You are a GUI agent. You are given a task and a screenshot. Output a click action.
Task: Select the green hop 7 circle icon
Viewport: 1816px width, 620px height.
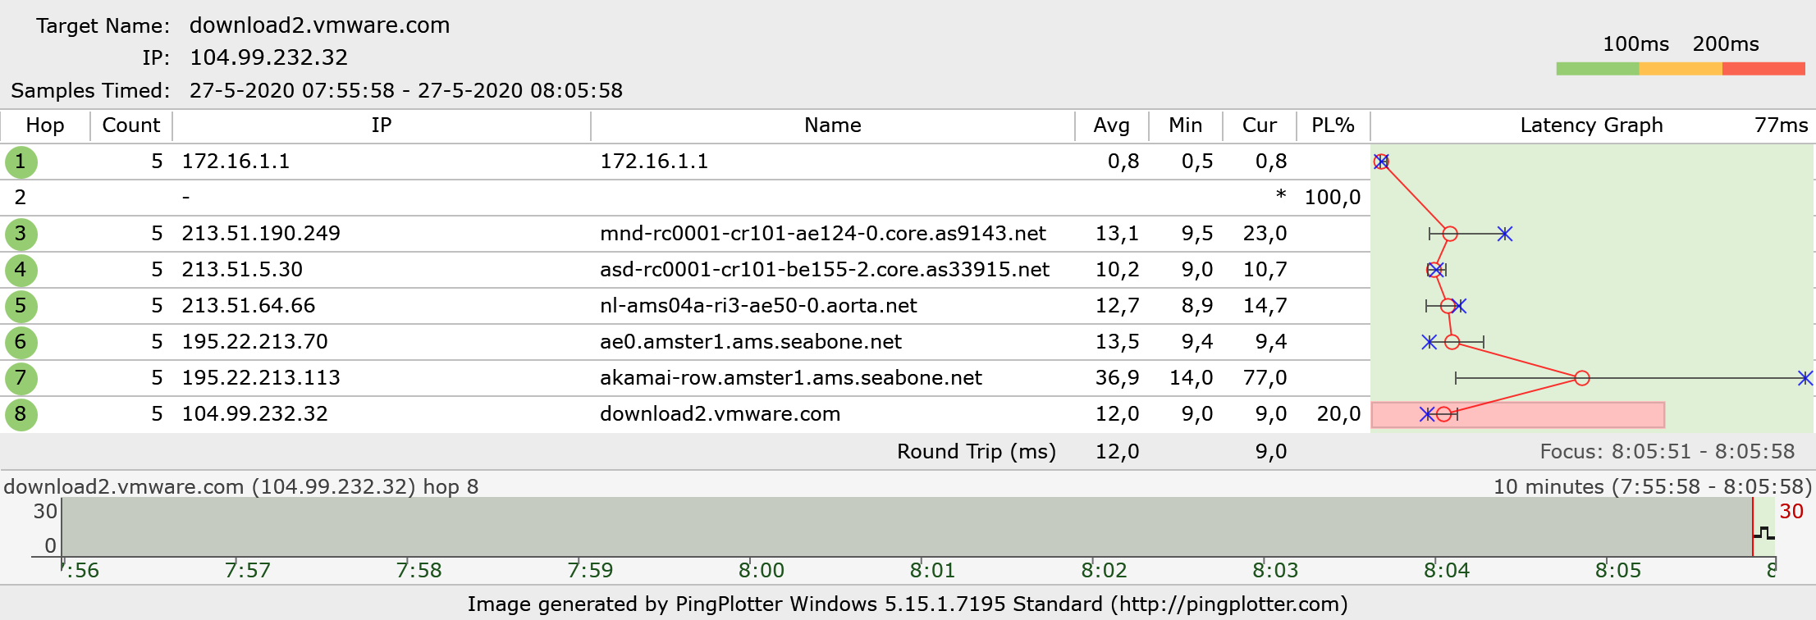(x=21, y=378)
